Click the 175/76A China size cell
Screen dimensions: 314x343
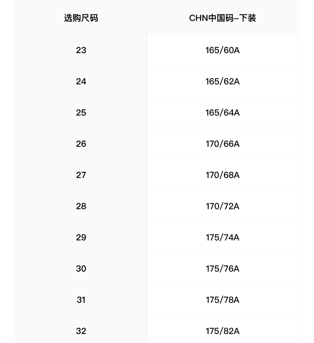click(x=222, y=269)
